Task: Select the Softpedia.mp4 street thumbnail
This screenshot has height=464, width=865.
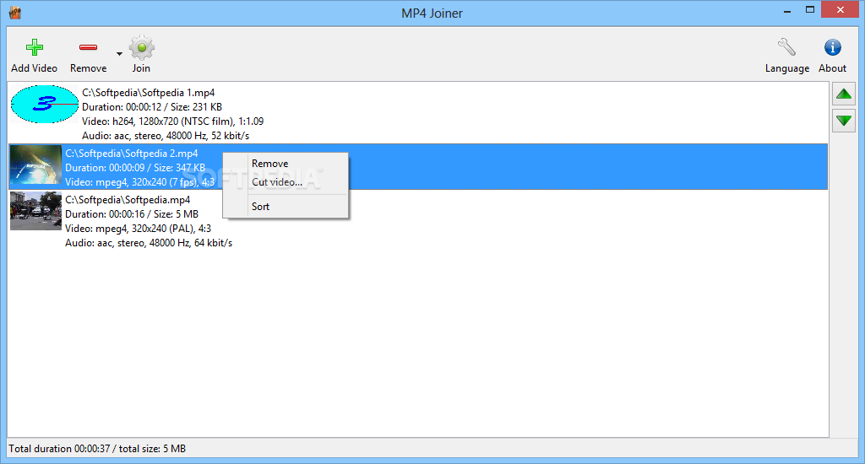Action: 35,211
